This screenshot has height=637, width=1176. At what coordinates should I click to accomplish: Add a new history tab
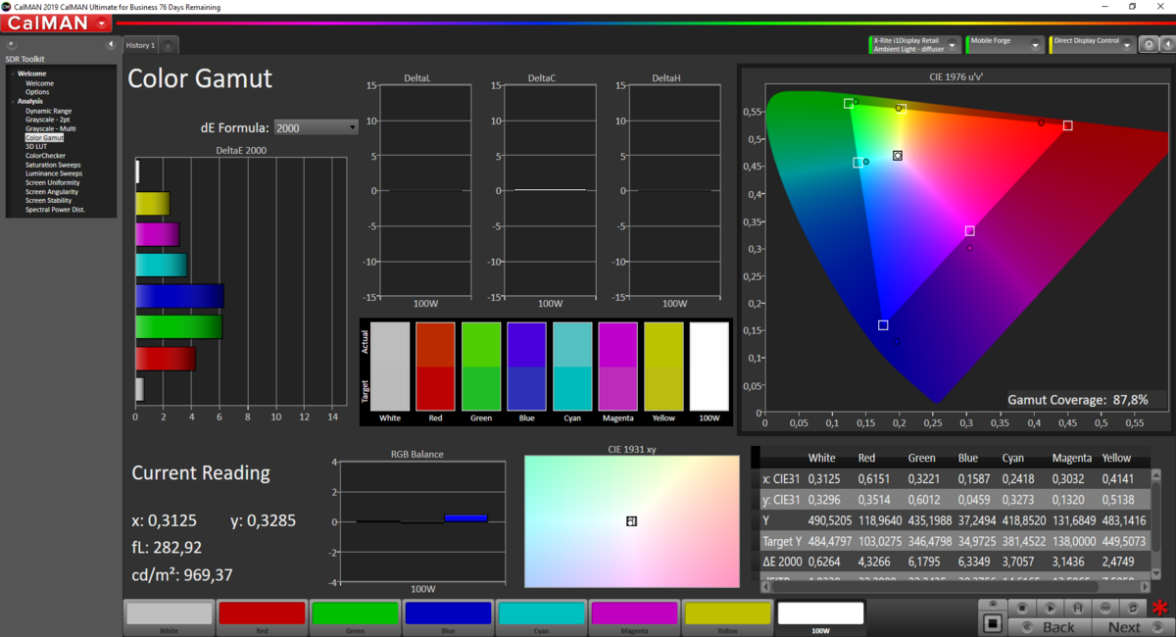click(168, 45)
